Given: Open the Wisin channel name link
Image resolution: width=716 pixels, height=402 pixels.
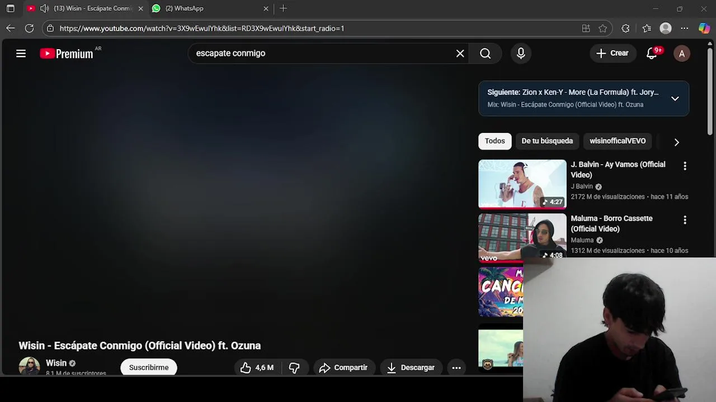Looking at the screenshot, I should [56, 363].
